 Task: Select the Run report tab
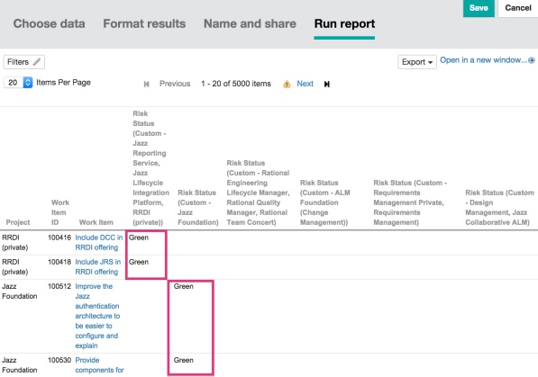click(x=344, y=23)
